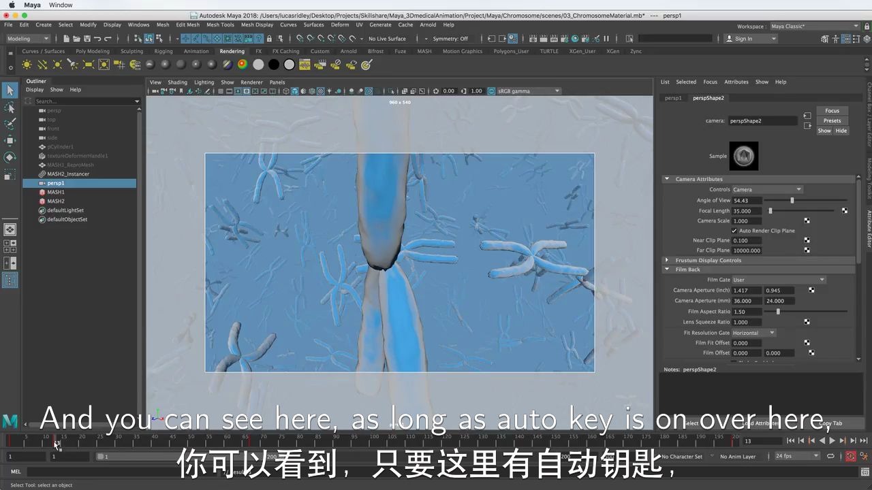Click the layered shader striped sphere icon
Image resolution: width=872 pixels, height=490 pixels.
[227, 65]
